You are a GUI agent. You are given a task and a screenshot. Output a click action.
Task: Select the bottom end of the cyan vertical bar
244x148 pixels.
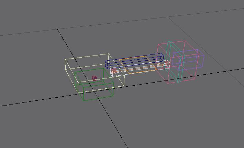pyautogui.click(x=179, y=81)
